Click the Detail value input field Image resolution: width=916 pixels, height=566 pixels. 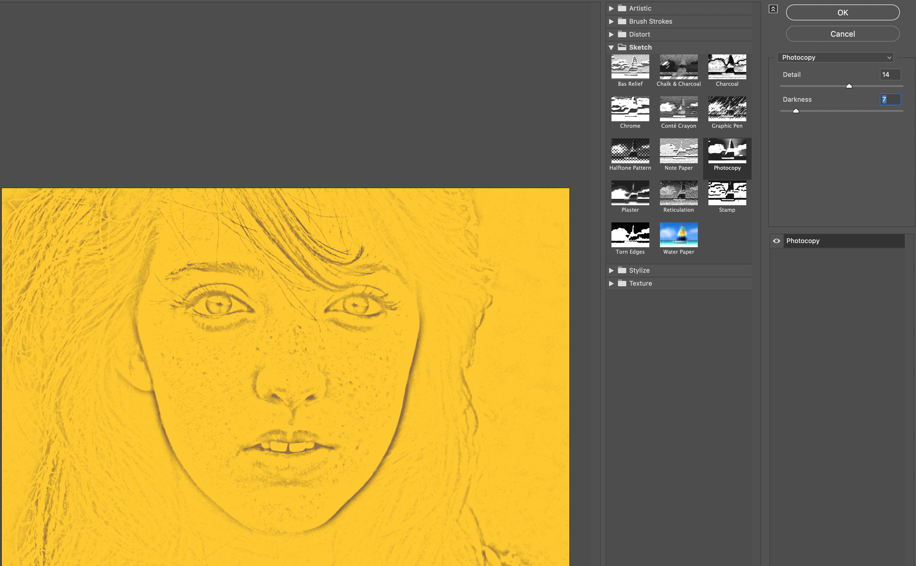890,75
